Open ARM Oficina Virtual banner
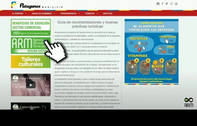This screenshot has height=126, width=197. click(x=31, y=46)
